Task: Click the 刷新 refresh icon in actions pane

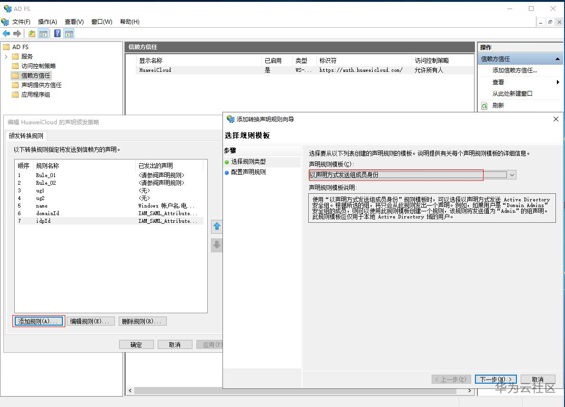Action: (484, 106)
